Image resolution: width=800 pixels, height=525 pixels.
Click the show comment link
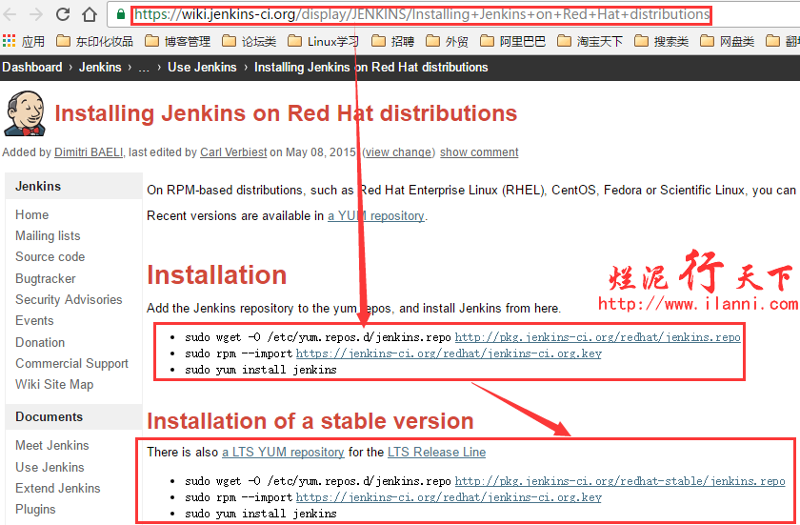tap(479, 152)
